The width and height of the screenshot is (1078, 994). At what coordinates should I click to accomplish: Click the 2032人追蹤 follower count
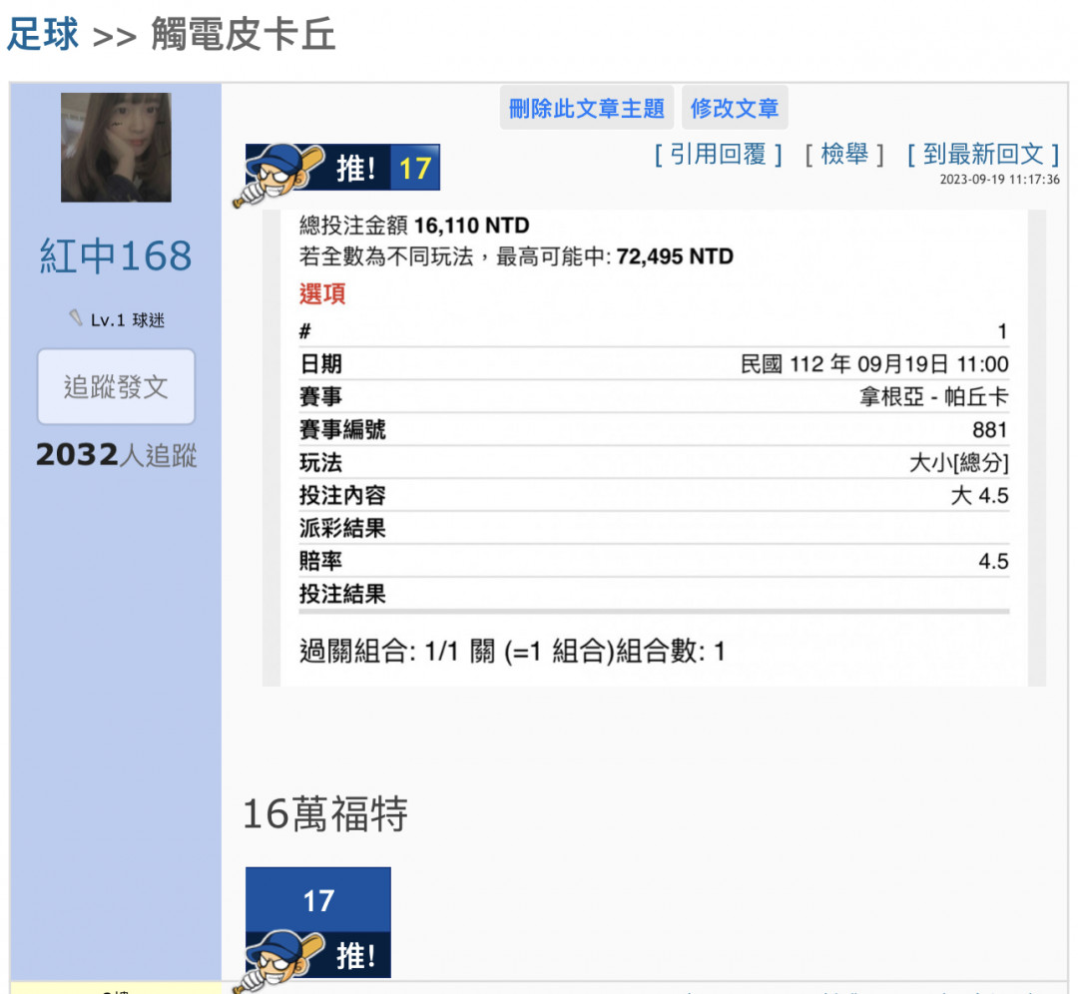coord(116,455)
